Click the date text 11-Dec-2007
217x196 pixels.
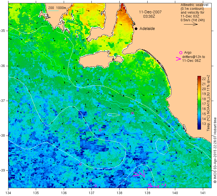(150, 12)
